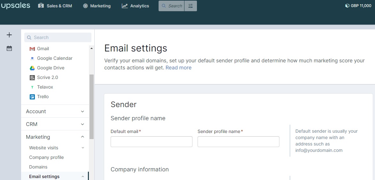Expand Website visits submenu
Image resolution: width=375 pixels, height=180 pixels.
coord(57,148)
